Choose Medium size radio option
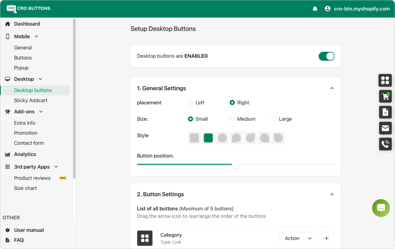This screenshot has width=395, height=249. pos(232,119)
